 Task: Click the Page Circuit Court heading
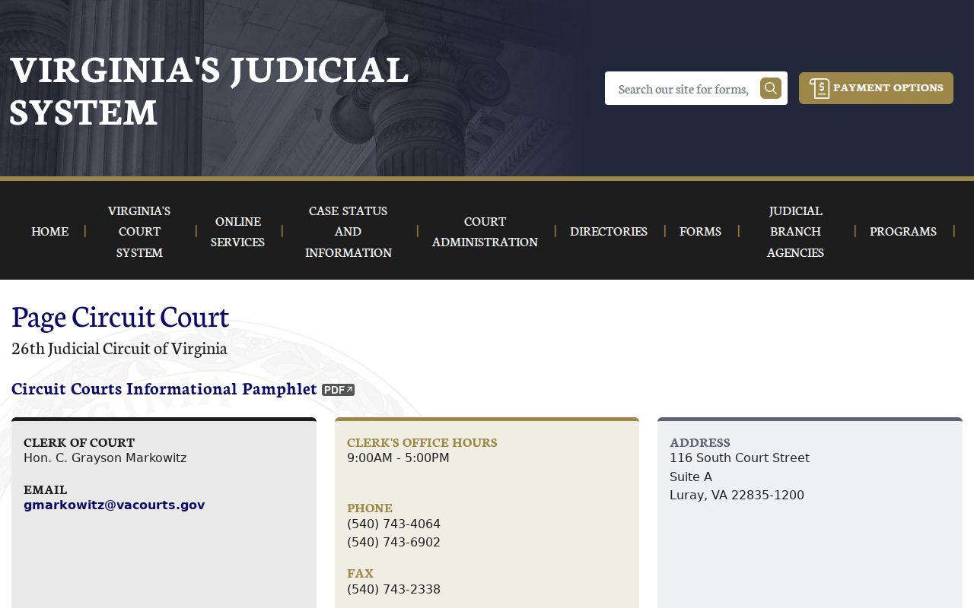(120, 316)
